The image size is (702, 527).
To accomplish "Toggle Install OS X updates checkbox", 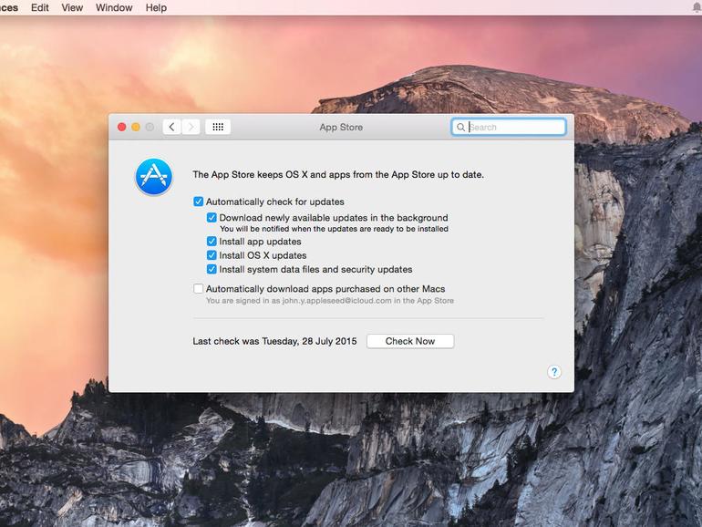I will [x=212, y=255].
